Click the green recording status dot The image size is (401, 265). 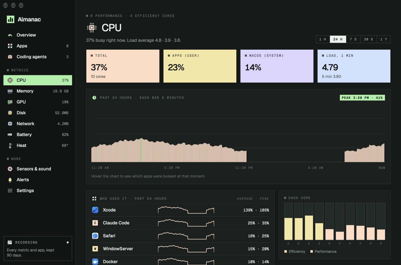click(68, 242)
